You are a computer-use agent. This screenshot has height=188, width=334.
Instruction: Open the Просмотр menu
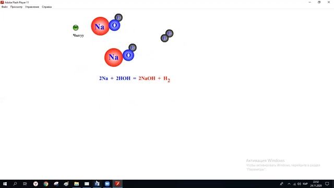[x=16, y=7]
